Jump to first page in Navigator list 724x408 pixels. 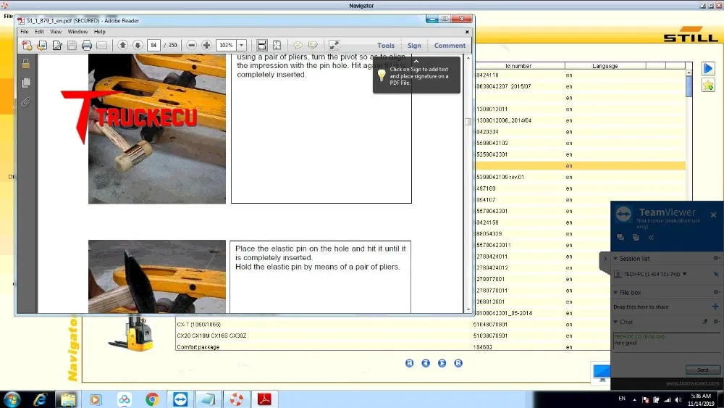coord(409,363)
